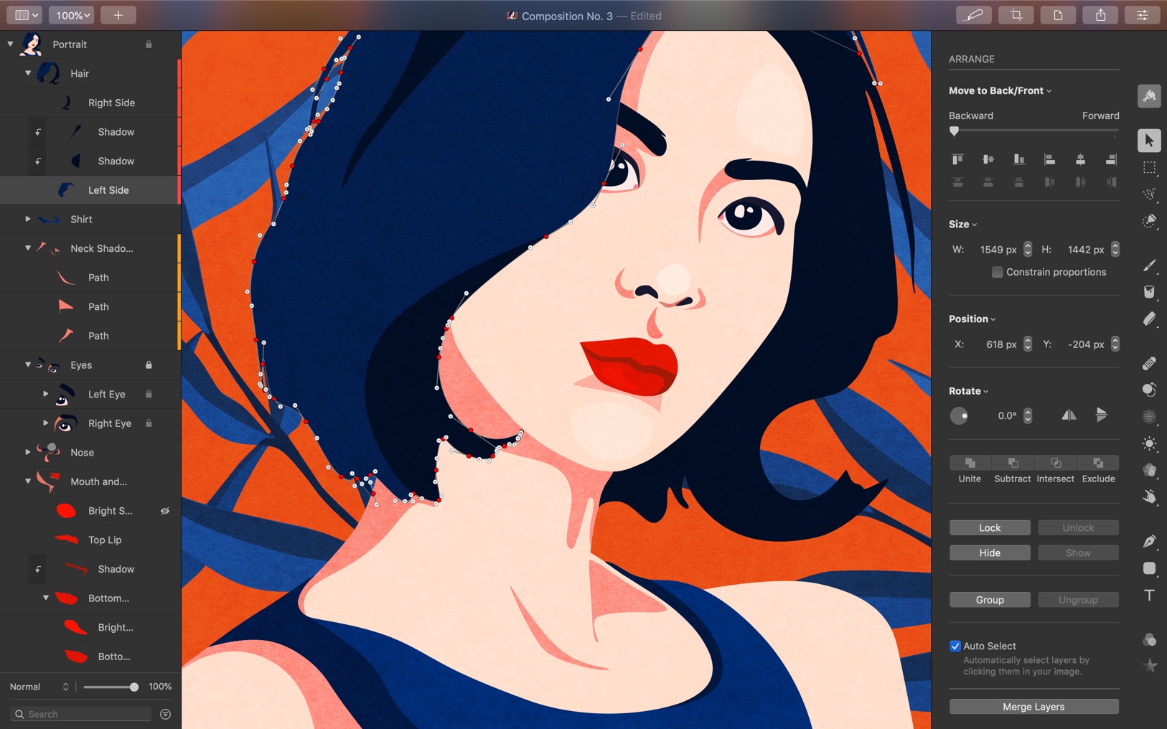Uncheck the Auto Select checkbox
This screenshot has height=729, width=1167.
pyautogui.click(x=955, y=646)
